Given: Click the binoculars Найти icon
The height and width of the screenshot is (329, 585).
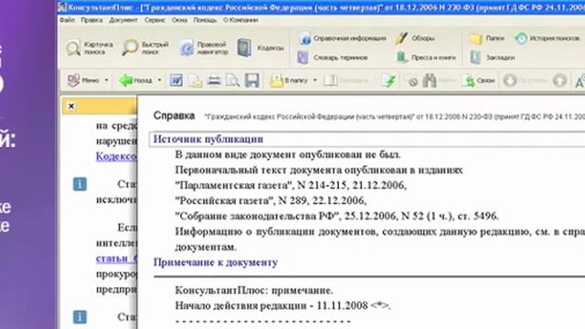Looking at the screenshot, I should point(430,80).
